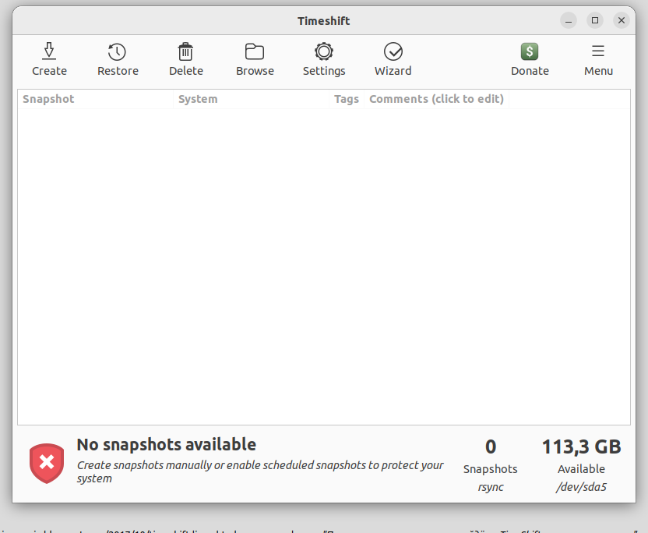Screen dimensions: 648x533
Task: Click the 0 Snapshots count
Action: tap(491, 447)
